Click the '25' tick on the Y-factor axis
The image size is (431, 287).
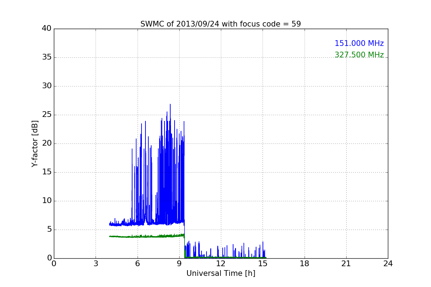[47, 115]
